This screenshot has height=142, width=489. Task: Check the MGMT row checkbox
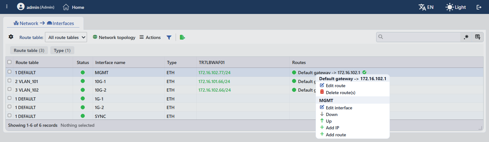(9, 72)
